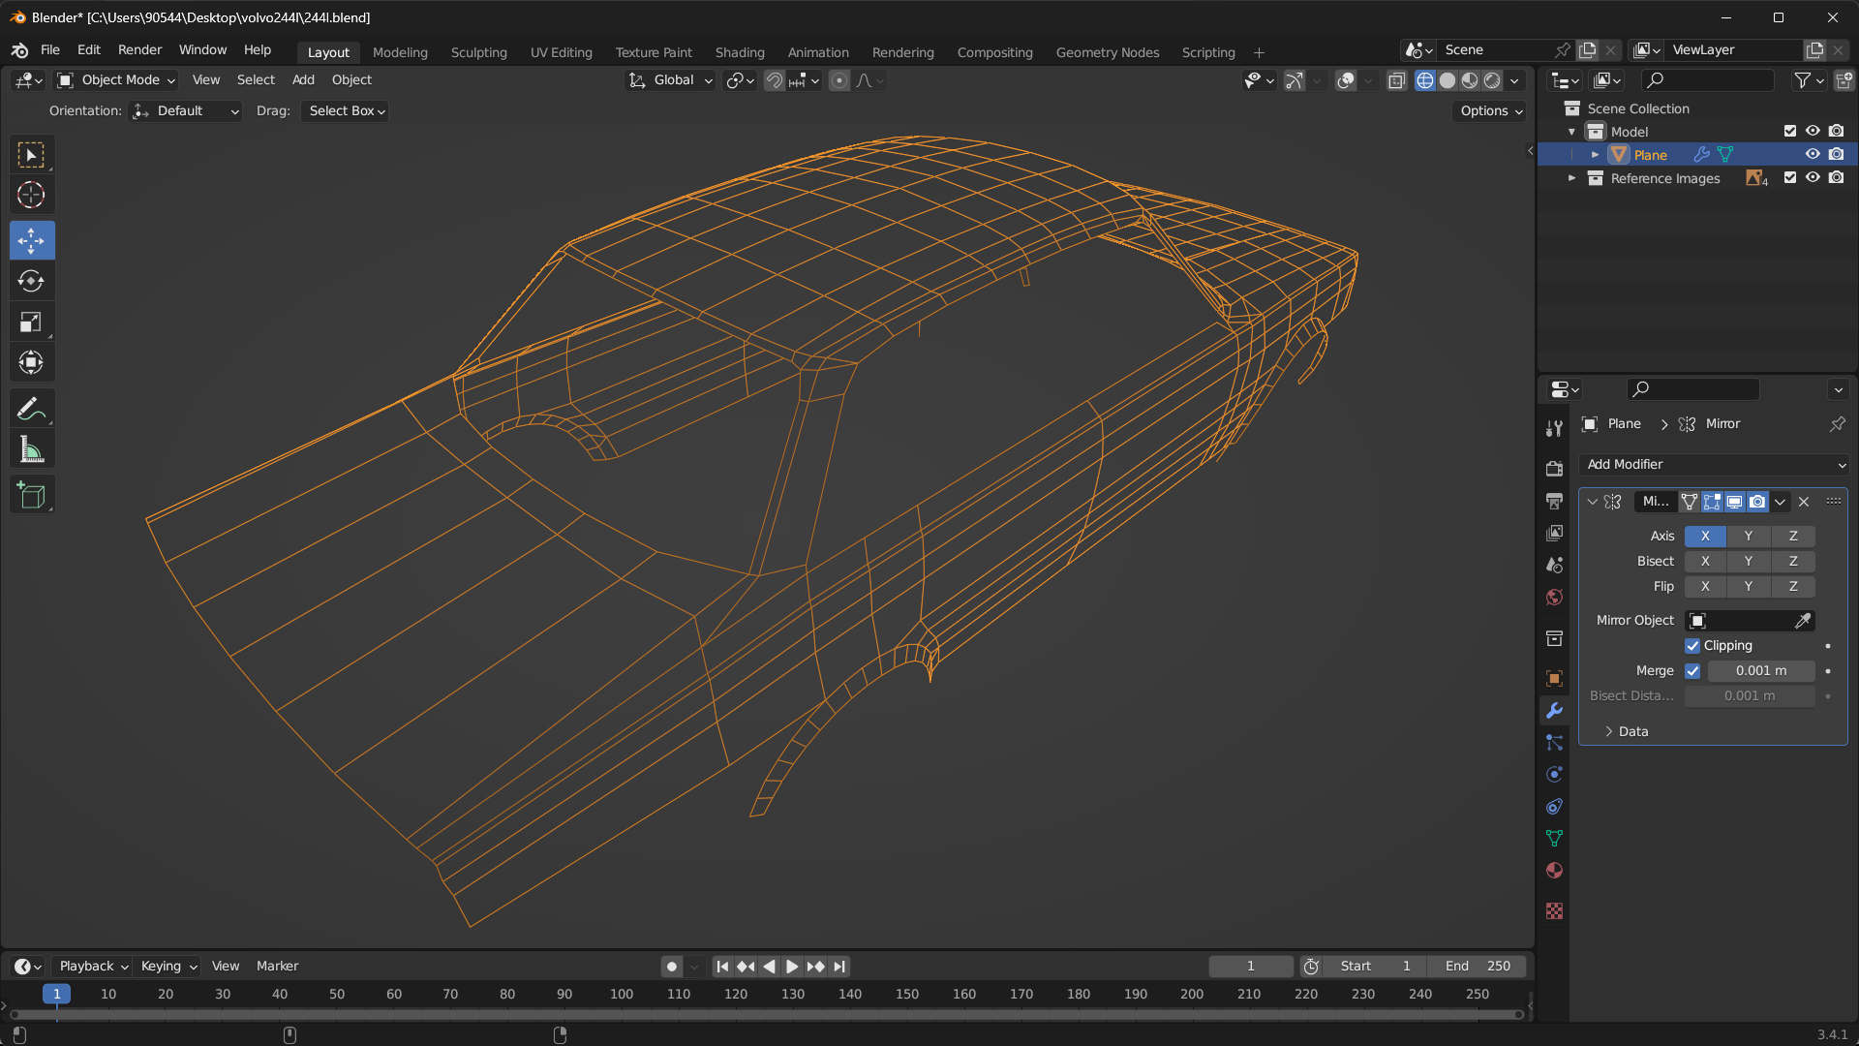Disable the Merge checkbox
The width and height of the screenshot is (1859, 1046).
tap(1692, 671)
